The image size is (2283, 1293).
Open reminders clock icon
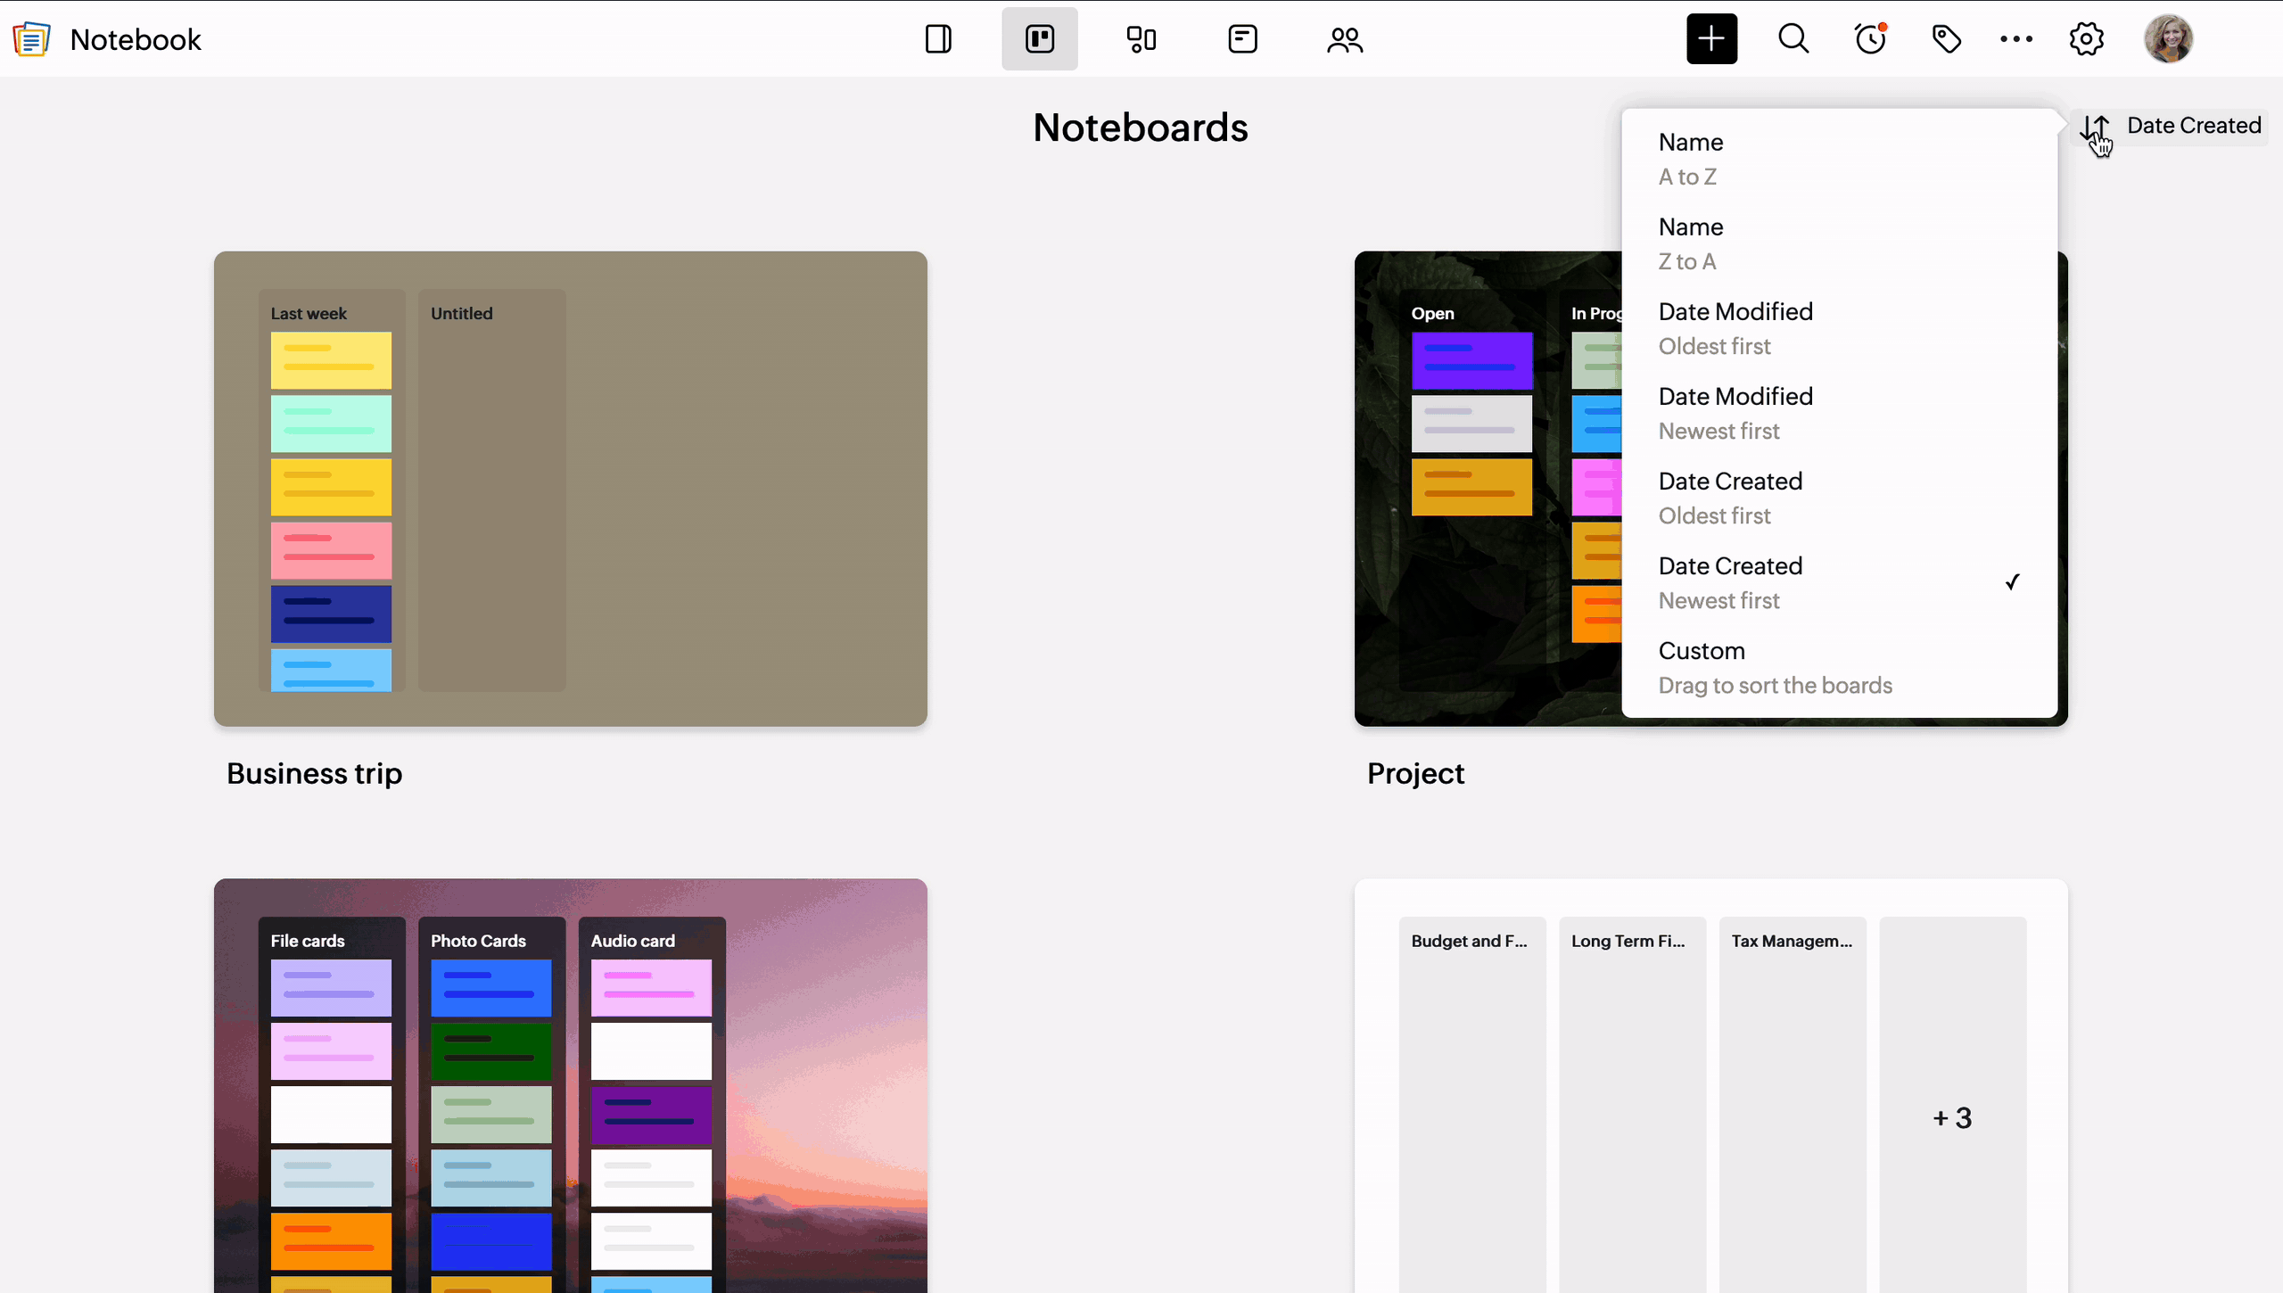[1870, 39]
